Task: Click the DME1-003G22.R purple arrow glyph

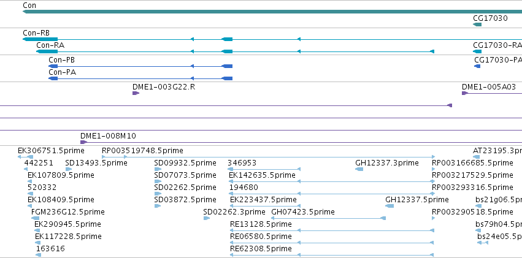Action: (136, 93)
